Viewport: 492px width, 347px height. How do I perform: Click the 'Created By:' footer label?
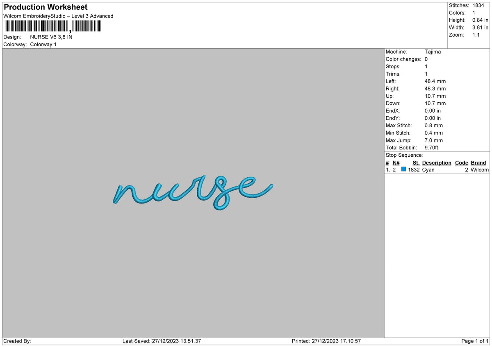coord(17,341)
